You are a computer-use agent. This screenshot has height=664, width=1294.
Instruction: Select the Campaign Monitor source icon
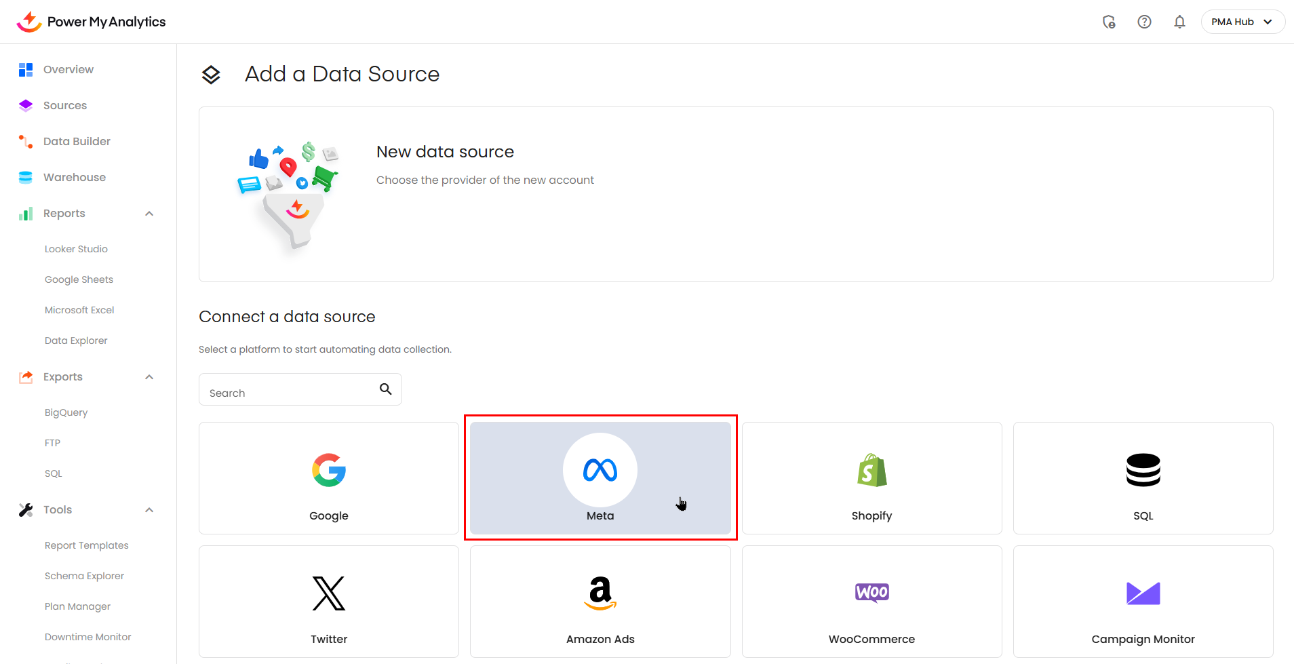(1143, 593)
